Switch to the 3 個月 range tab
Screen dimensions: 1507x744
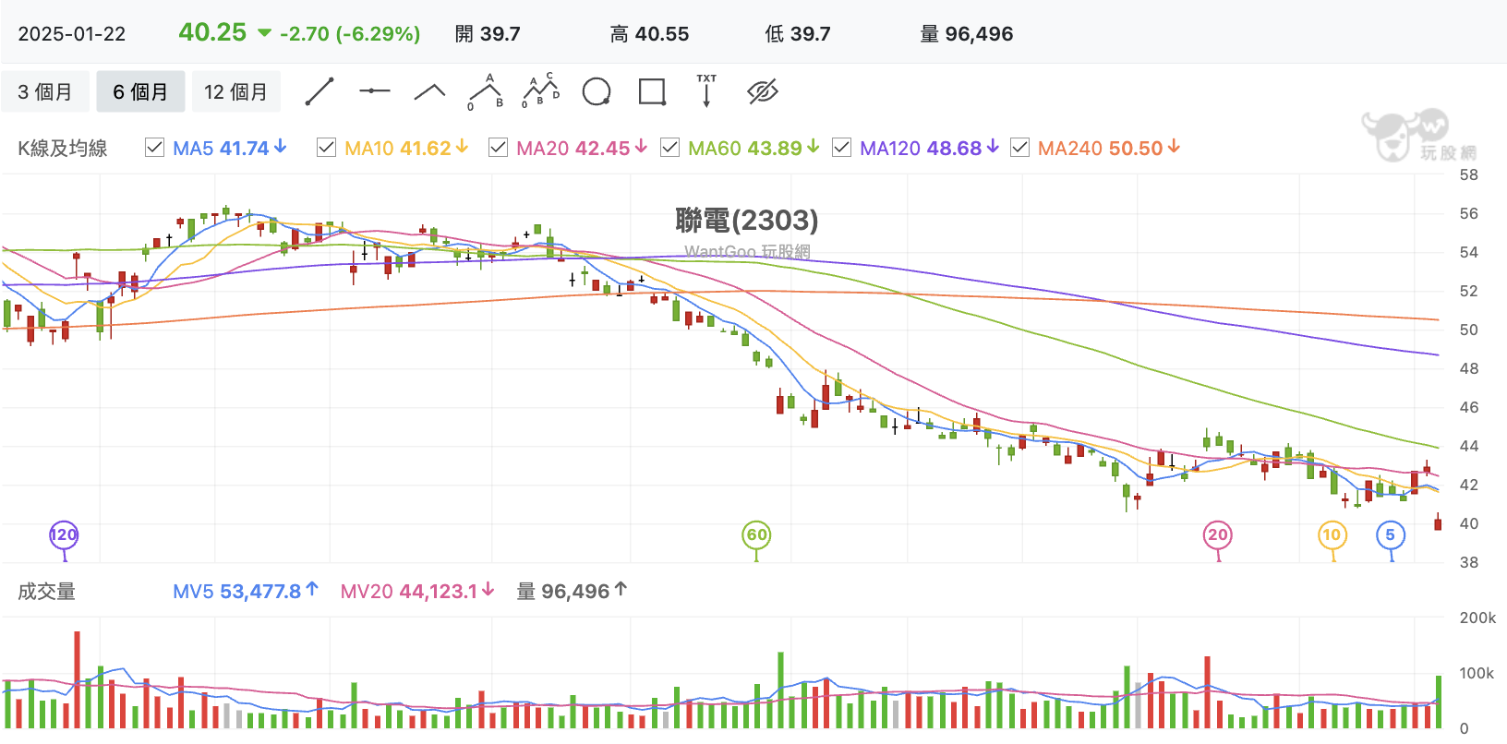tap(45, 91)
